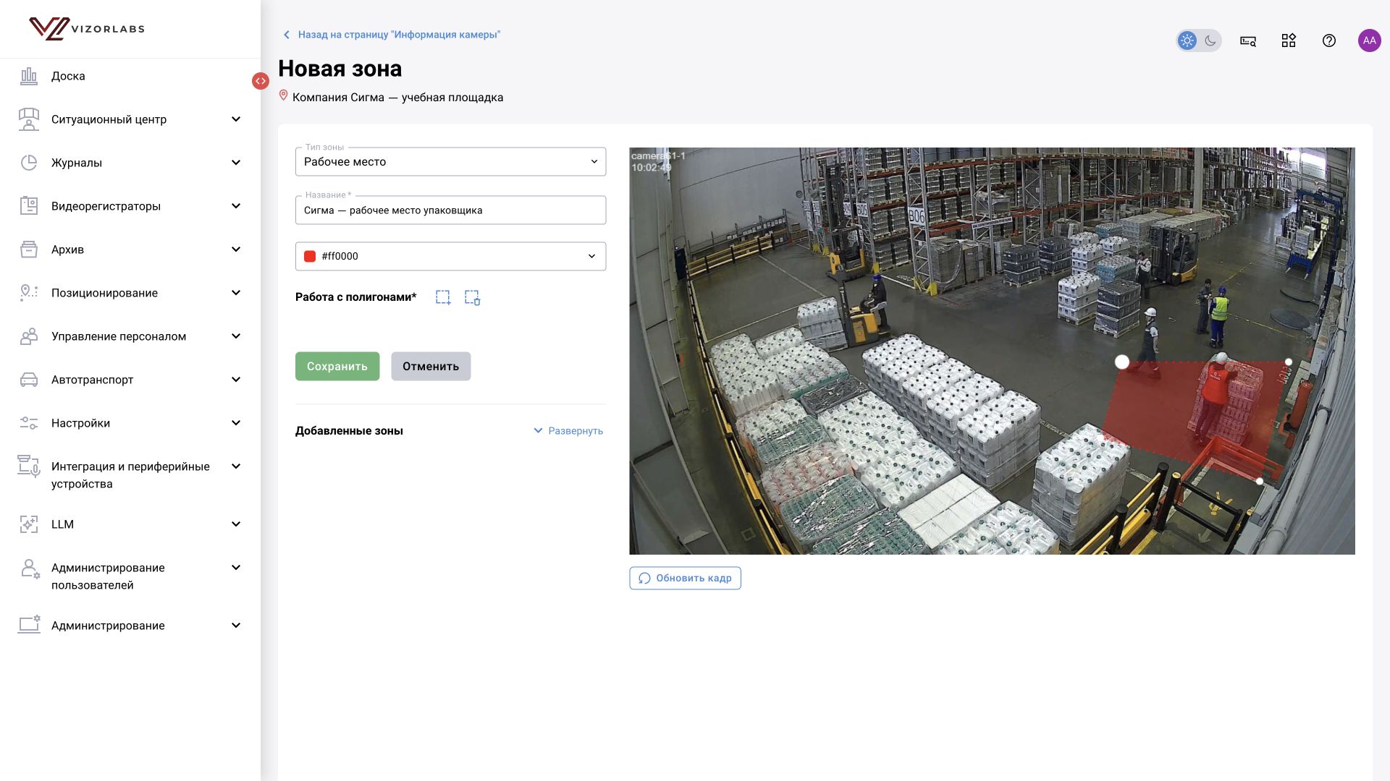Expand the Добавленные зоны list via Развернуть
1390x781 pixels.
[x=568, y=431]
